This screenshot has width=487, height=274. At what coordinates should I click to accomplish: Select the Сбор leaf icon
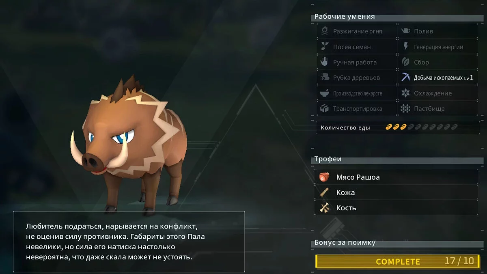[405, 62]
